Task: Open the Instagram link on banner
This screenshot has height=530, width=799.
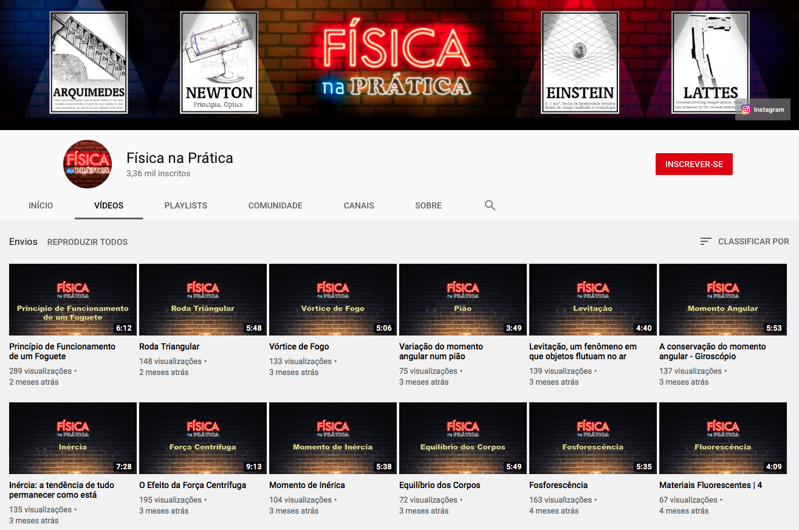Action: 763,109
